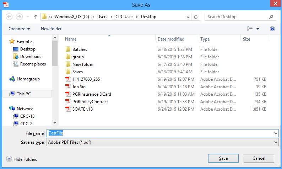The width and height of the screenshot is (282, 169).
Task: Click the Forward navigation arrow
Action: click(19, 17)
